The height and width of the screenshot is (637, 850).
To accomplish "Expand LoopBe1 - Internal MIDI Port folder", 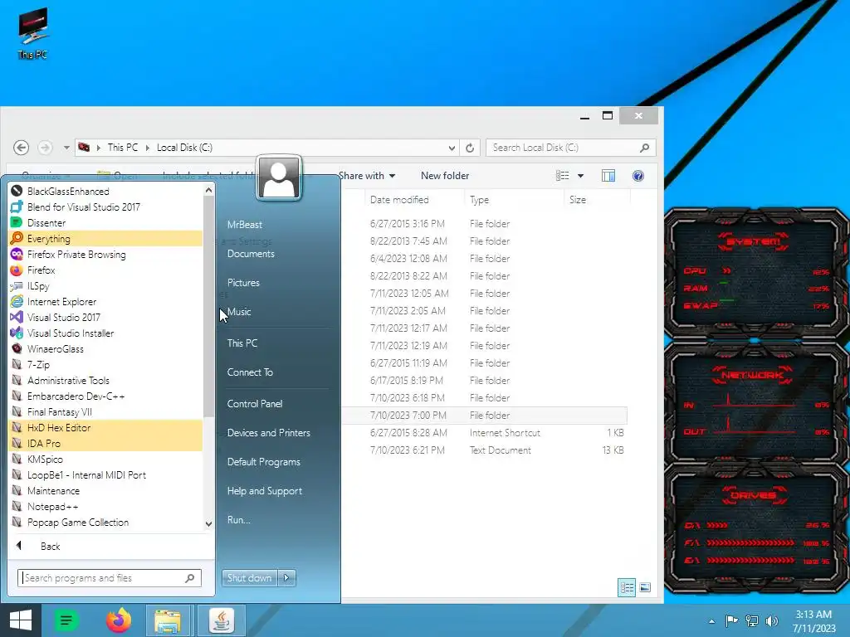I will 105,474.
